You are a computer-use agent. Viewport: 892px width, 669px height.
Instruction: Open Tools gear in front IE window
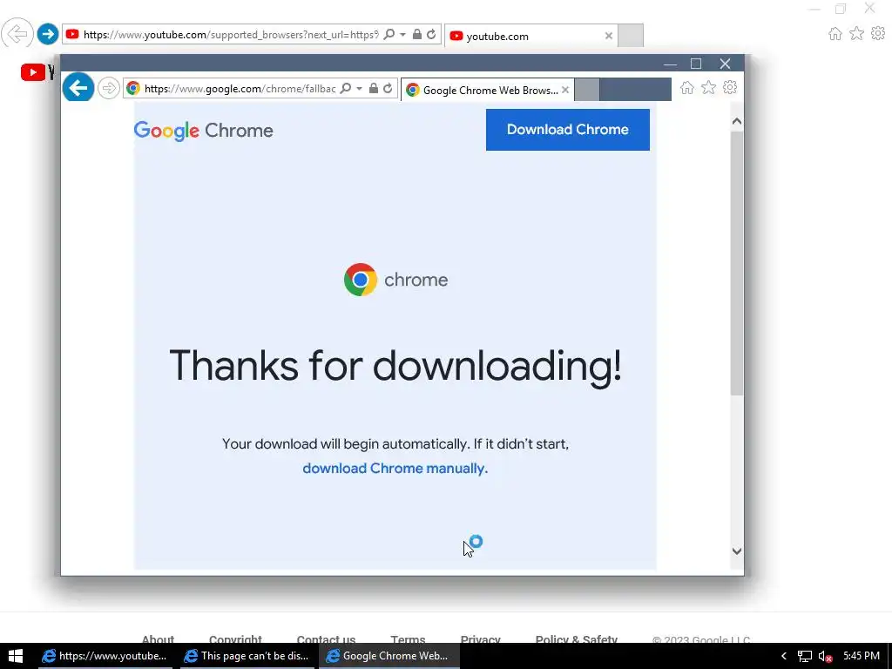tap(730, 87)
